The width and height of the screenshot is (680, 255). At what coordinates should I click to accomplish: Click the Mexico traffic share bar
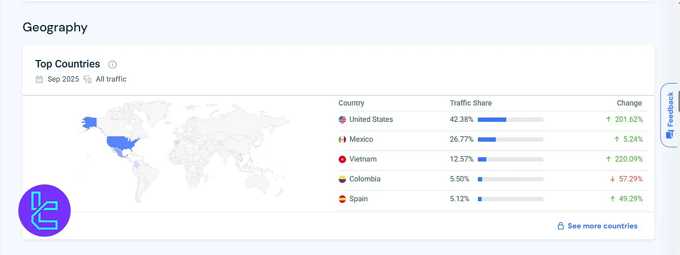(x=510, y=140)
